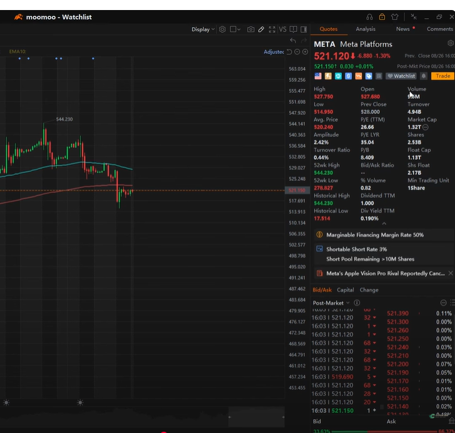Click the orange Trade button

[443, 76]
